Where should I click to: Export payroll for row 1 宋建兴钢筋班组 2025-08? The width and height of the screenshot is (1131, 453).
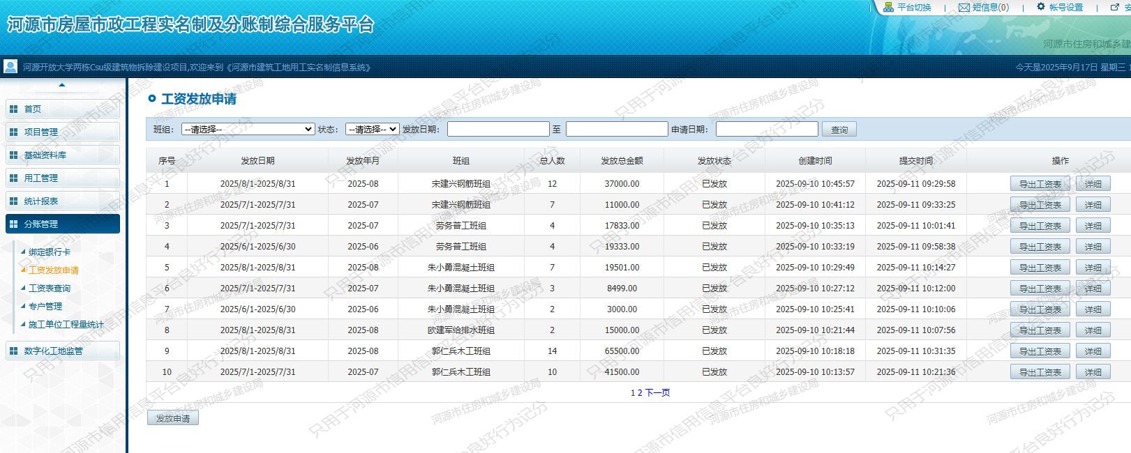[x=1040, y=184]
